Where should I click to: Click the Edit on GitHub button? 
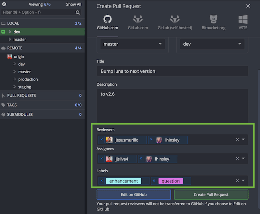(x=134, y=194)
